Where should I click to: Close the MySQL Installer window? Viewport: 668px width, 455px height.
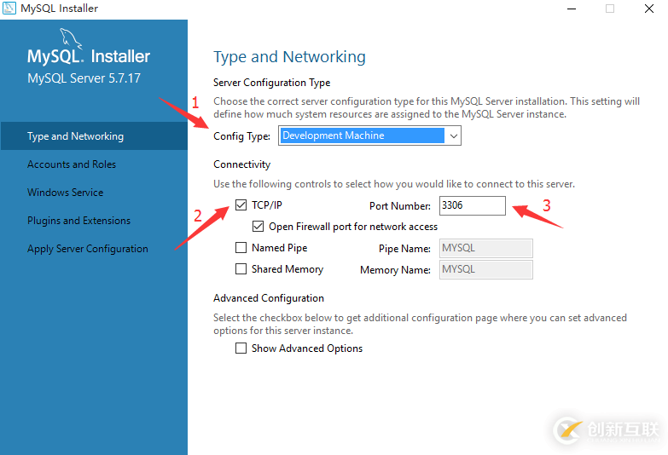[649, 9]
